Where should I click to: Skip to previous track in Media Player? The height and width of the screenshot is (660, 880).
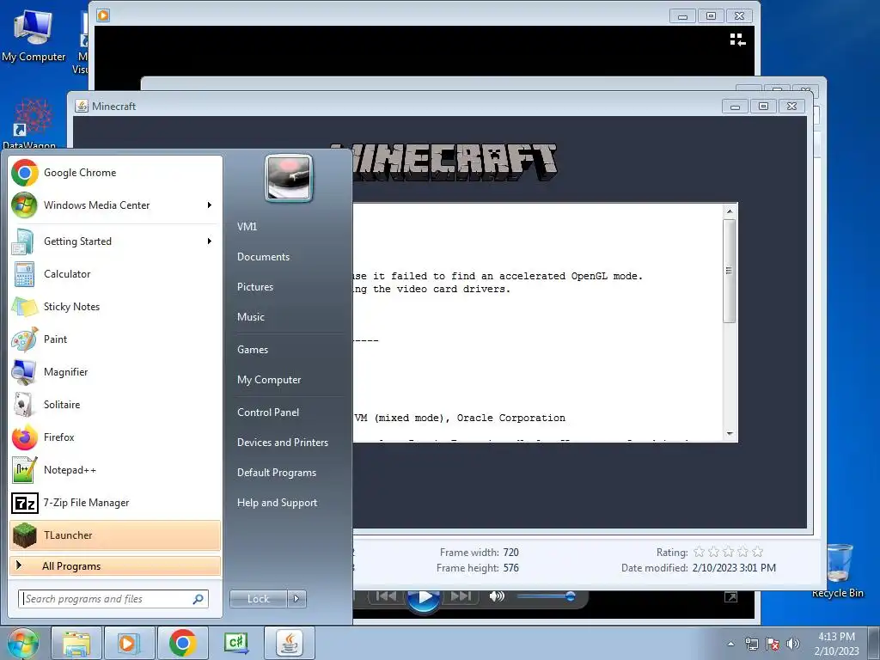coord(386,596)
